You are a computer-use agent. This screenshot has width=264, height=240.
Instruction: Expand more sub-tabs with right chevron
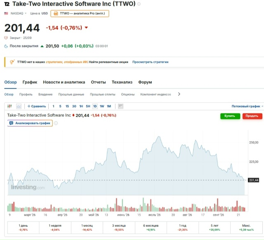pos(179,94)
